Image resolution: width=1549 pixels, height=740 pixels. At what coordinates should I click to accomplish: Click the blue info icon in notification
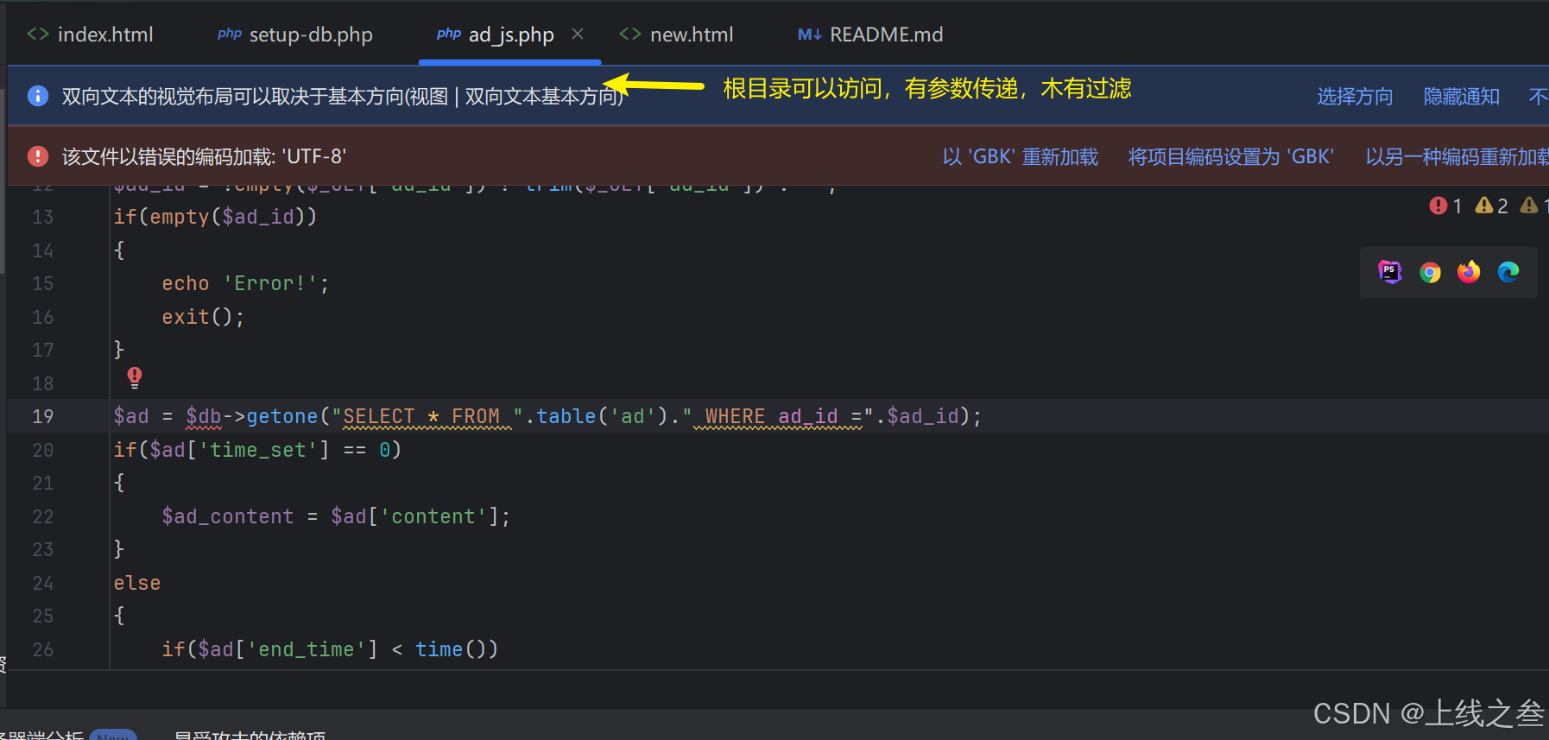(x=38, y=96)
